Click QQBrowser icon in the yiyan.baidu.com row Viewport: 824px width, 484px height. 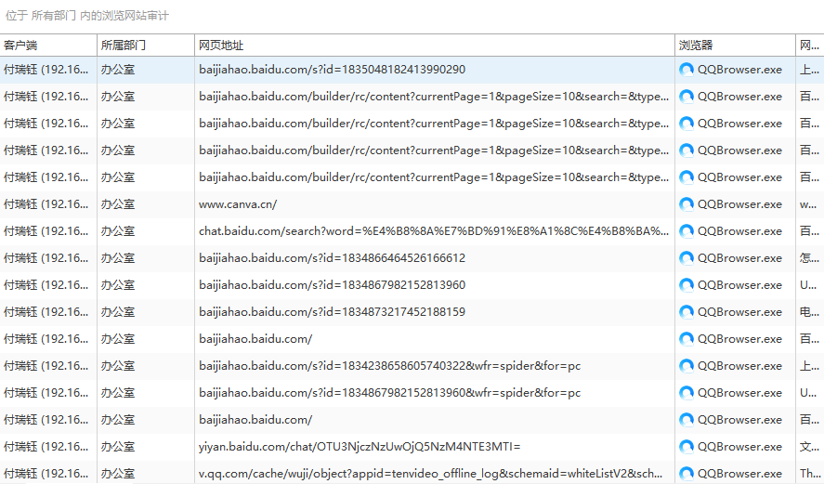[687, 447]
